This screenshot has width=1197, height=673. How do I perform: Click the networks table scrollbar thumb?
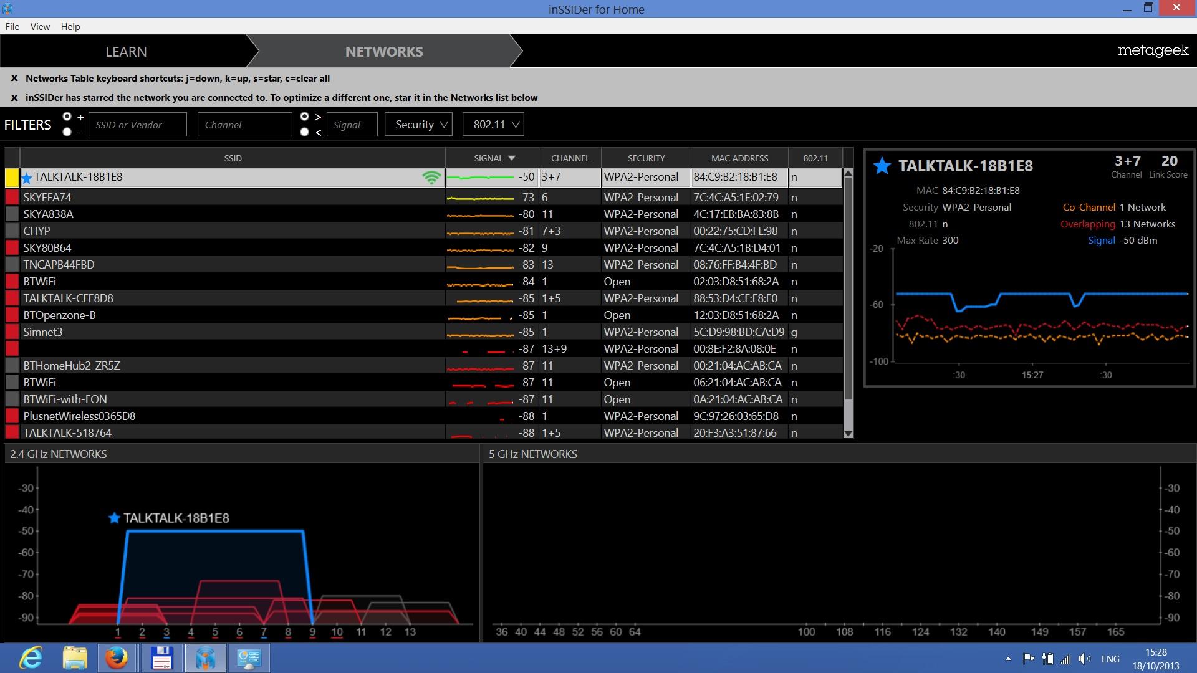click(x=848, y=289)
